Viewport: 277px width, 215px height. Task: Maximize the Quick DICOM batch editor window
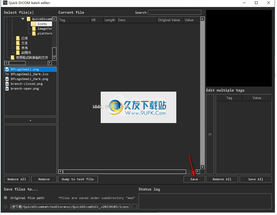[x=256, y=3]
